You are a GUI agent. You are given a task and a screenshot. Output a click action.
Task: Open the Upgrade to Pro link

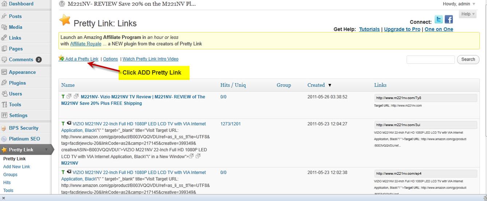point(402,29)
